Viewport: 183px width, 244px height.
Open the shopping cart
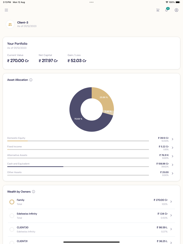coord(158,10)
